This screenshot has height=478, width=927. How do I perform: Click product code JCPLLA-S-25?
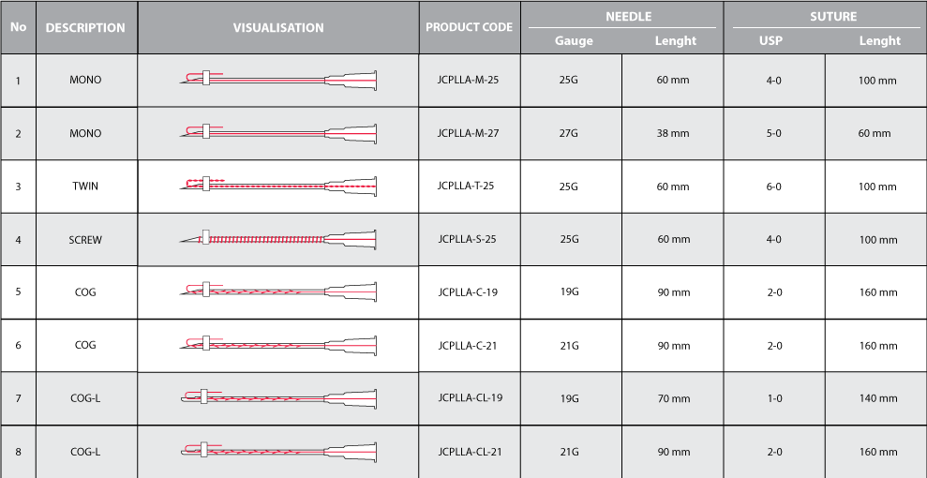point(467,240)
